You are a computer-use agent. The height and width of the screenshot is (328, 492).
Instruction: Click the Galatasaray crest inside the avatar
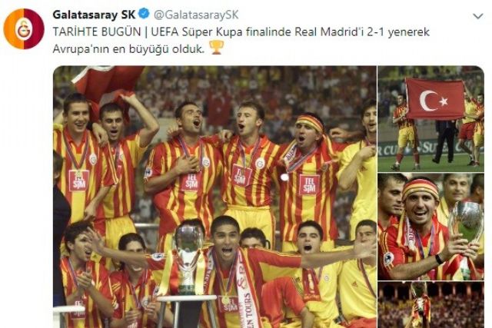coord(24,29)
